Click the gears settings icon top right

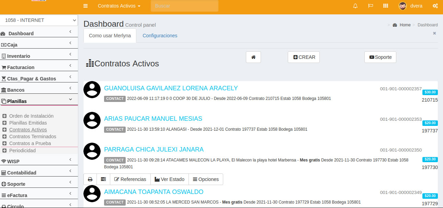(435, 6)
